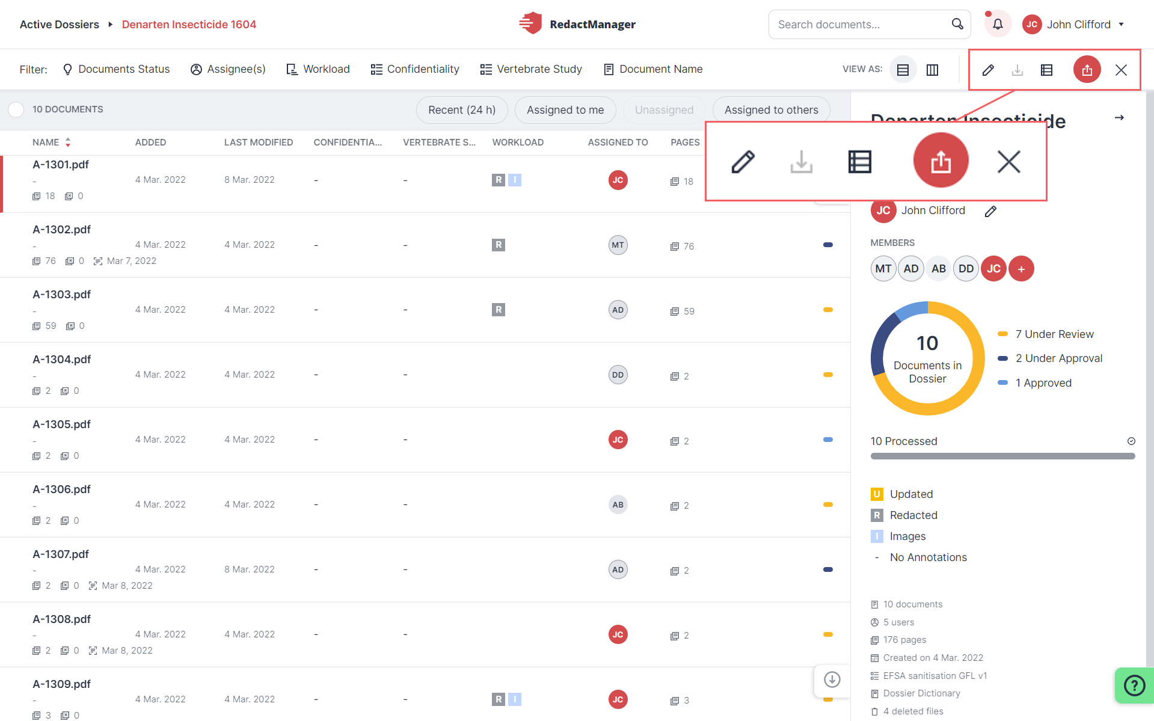This screenshot has height=721, width=1154.
Task: Select member avatar AB in Members
Action: pos(938,269)
